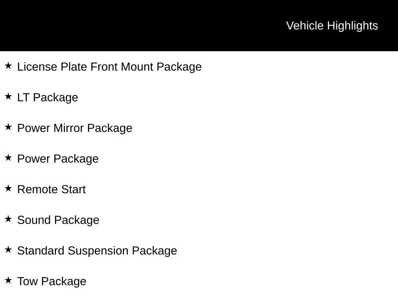Select the License Plate Front Mount Package item
The height and width of the screenshot is (298, 398).
pyautogui.click(x=109, y=67)
